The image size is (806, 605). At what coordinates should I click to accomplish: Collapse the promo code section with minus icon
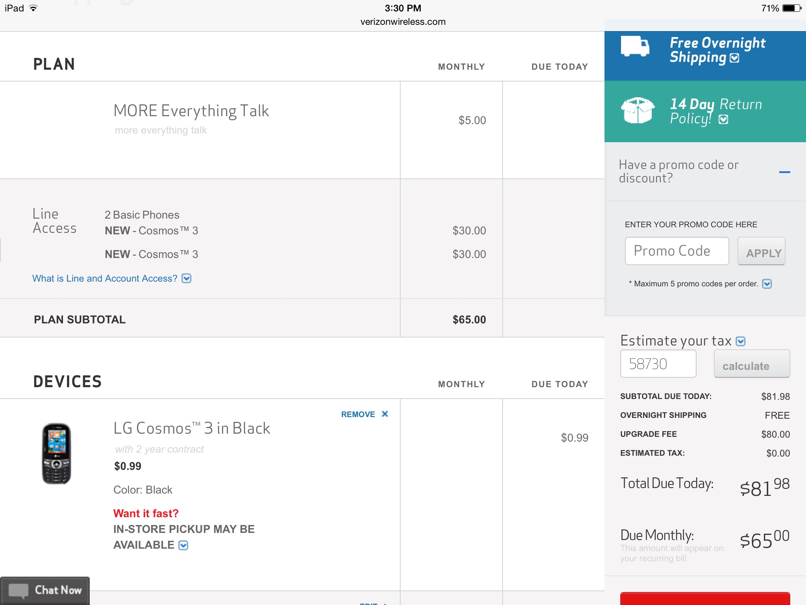tap(784, 172)
